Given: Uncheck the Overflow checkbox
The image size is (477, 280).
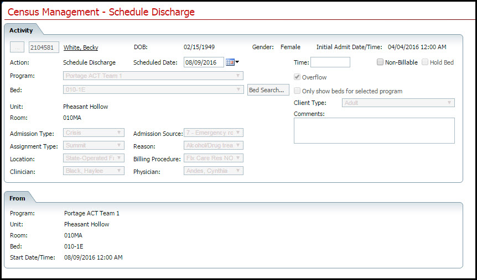Looking at the screenshot, I should [298, 77].
